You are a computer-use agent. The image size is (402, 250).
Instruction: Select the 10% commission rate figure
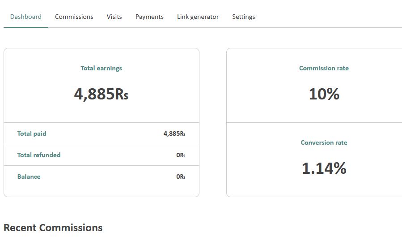(x=324, y=94)
